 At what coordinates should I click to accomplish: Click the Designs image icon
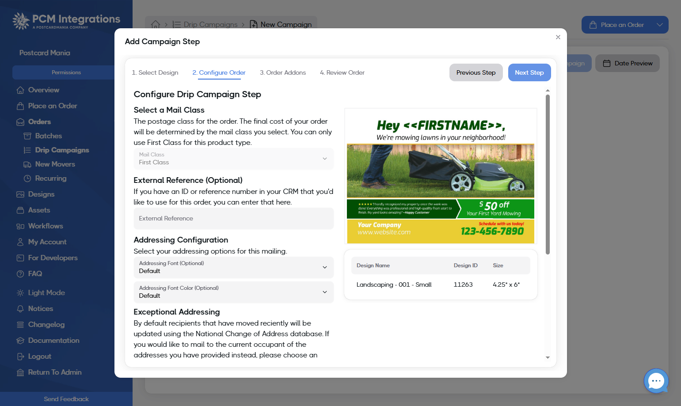coord(20,194)
